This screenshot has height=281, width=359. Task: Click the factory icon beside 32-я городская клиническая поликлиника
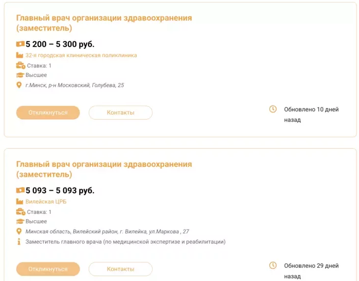point(20,55)
